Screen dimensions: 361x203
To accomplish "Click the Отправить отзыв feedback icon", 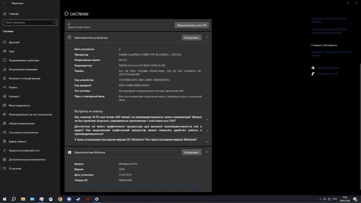I will coord(313,74).
